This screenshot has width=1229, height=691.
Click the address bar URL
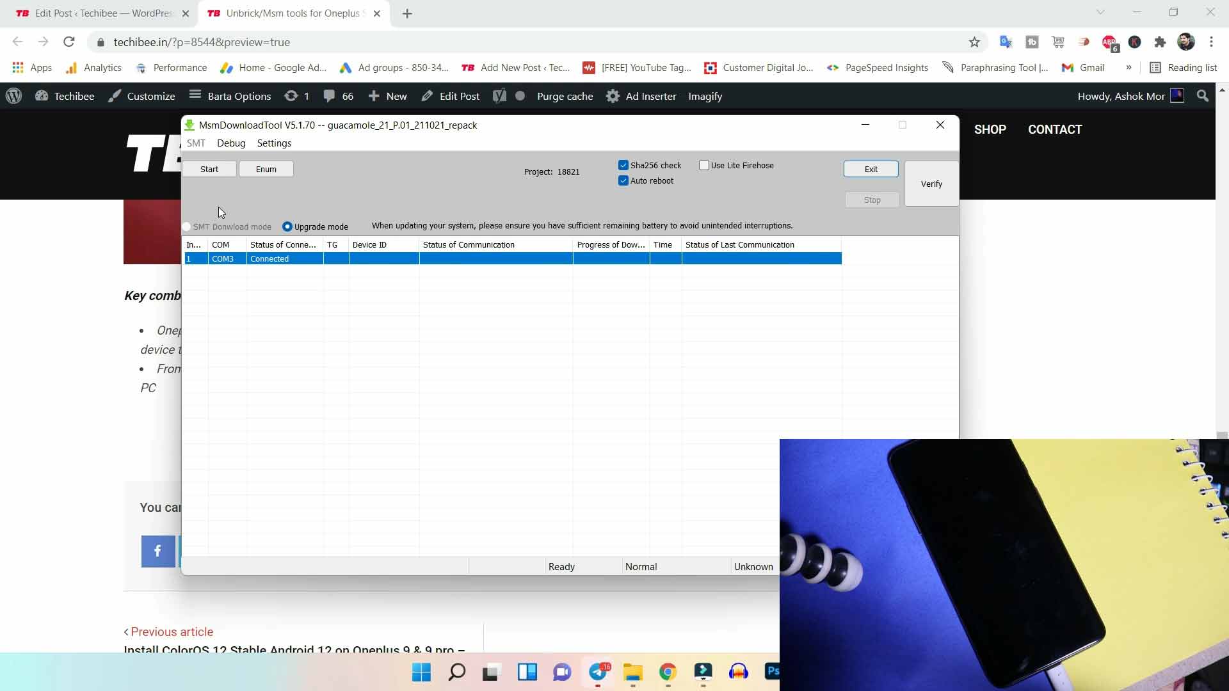[x=202, y=42]
